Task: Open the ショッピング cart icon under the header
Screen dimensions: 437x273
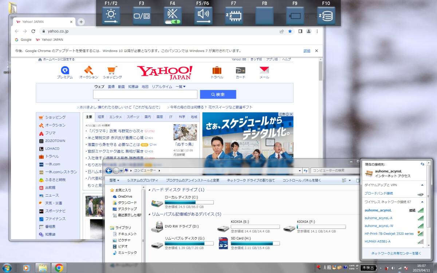Action: tap(112, 72)
